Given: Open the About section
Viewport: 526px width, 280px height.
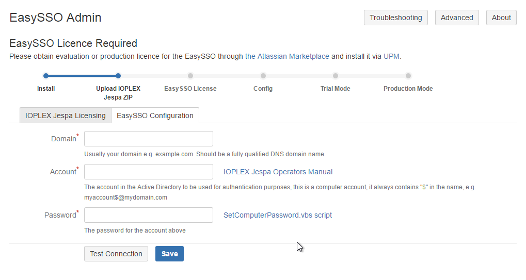Looking at the screenshot, I should (501, 18).
